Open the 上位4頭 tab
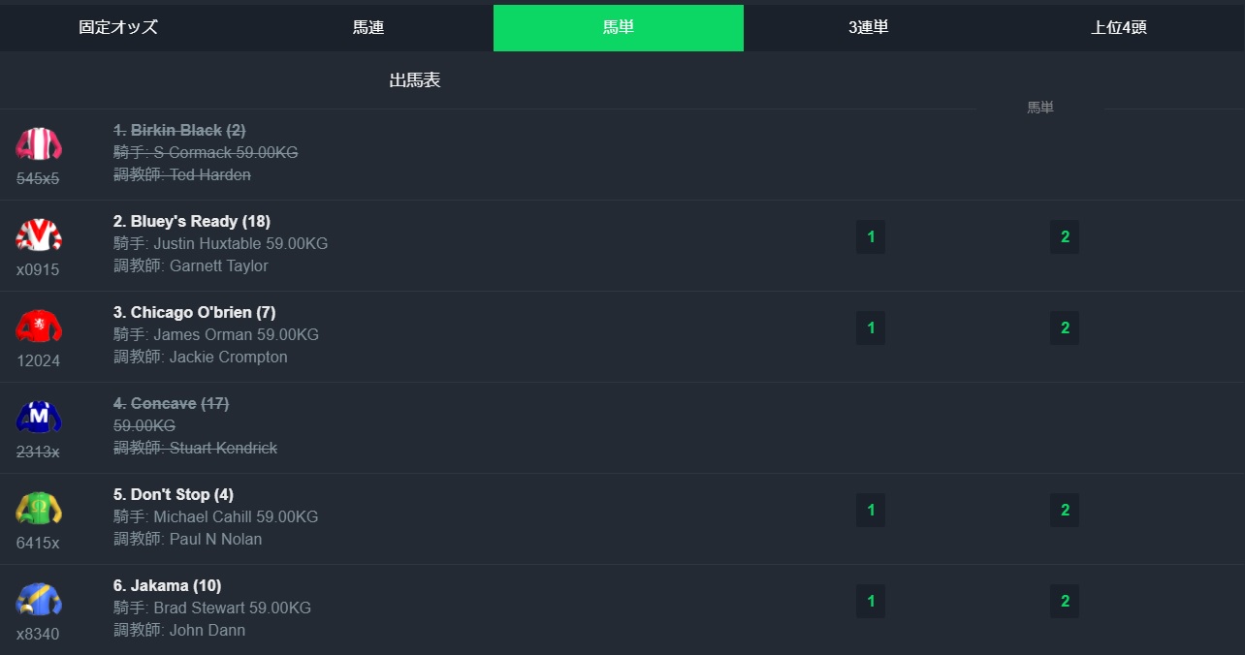Screen dimensions: 1245x655 click(1118, 27)
